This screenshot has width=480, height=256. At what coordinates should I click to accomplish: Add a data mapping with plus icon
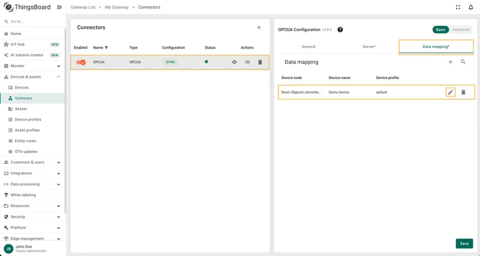tap(451, 62)
